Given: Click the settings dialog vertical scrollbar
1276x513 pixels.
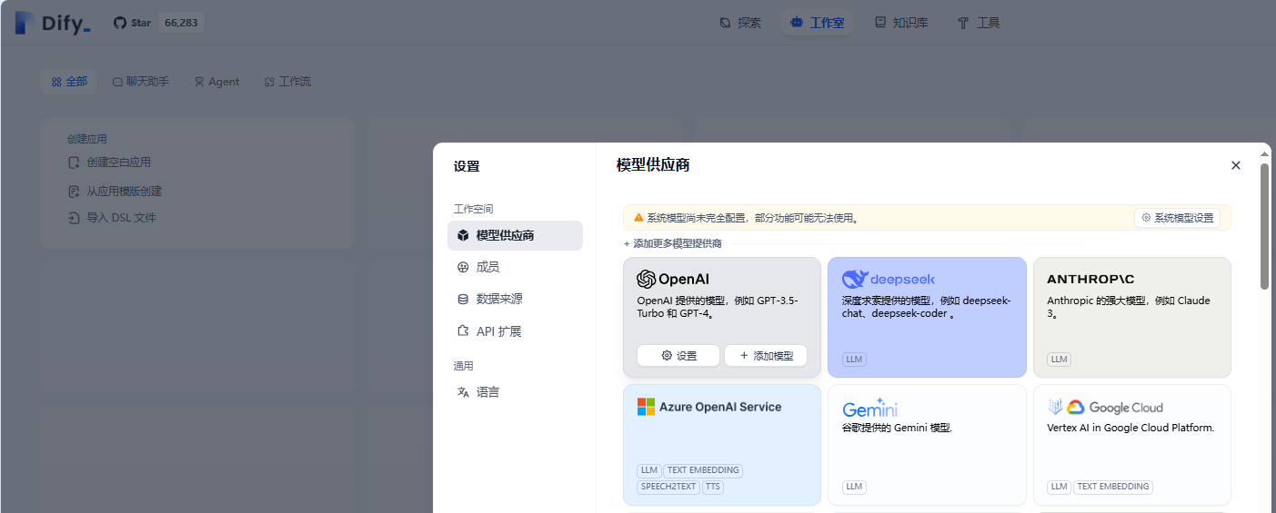Looking at the screenshot, I should point(1263,227).
